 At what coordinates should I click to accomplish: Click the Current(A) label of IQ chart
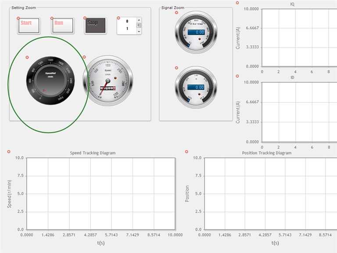[238, 38]
